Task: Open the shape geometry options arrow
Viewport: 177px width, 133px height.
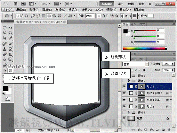Action: coord(75,16)
